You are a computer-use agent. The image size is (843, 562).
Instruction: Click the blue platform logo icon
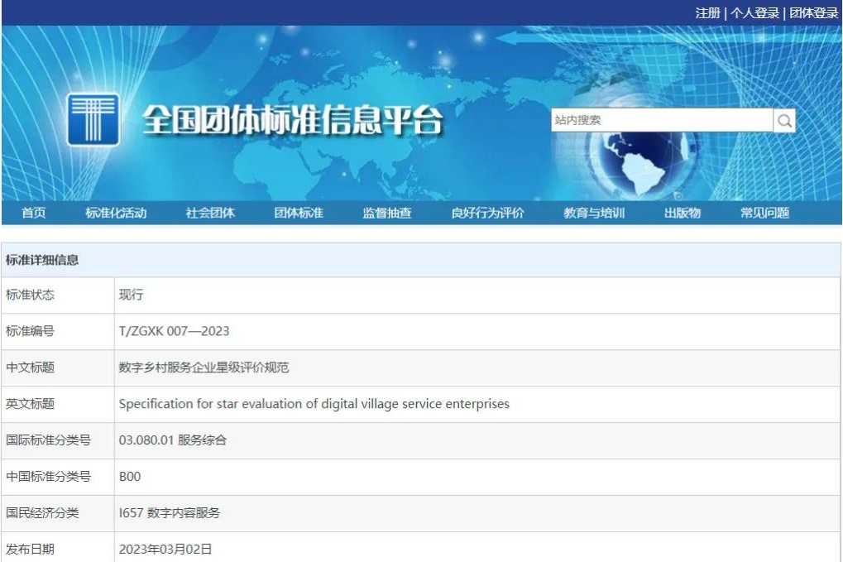(93, 120)
